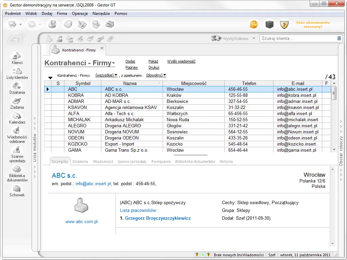The width and height of the screenshot is (347, 260).
Task: Open the Firma menu
Action: click(x=62, y=14)
